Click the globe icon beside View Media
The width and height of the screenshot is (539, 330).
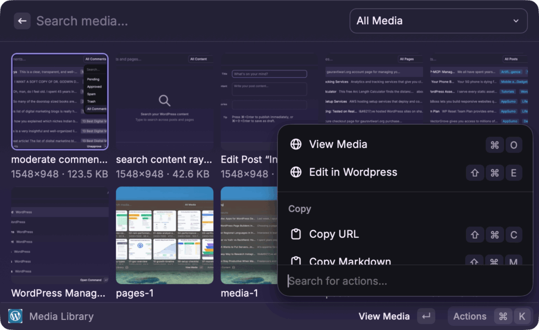(296, 144)
